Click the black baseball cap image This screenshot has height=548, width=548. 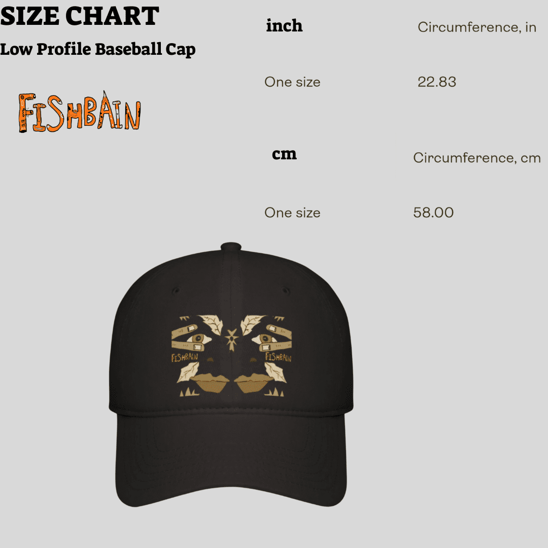(231, 374)
